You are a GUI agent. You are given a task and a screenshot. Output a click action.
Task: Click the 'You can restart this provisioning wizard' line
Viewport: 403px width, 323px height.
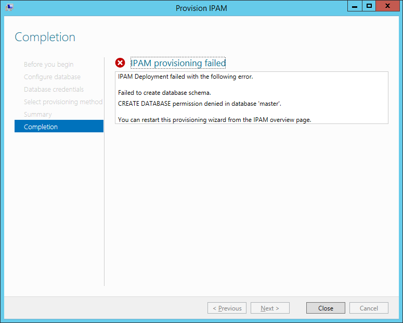coord(215,120)
